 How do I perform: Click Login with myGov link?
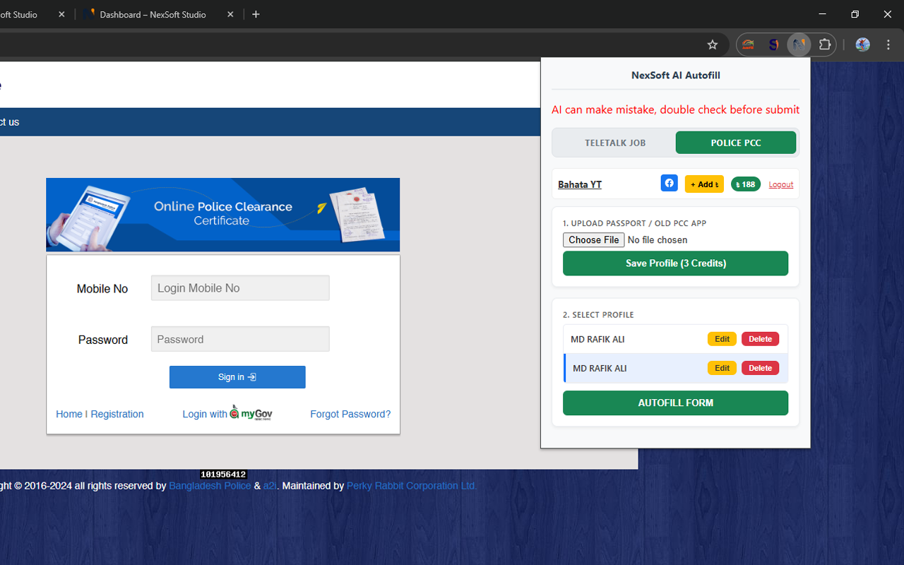click(x=227, y=414)
